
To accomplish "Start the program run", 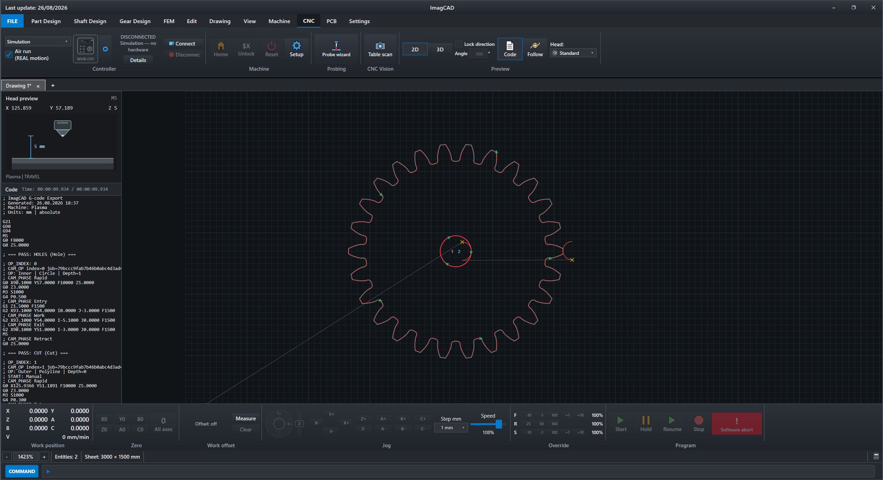I will (x=621, y=424).
